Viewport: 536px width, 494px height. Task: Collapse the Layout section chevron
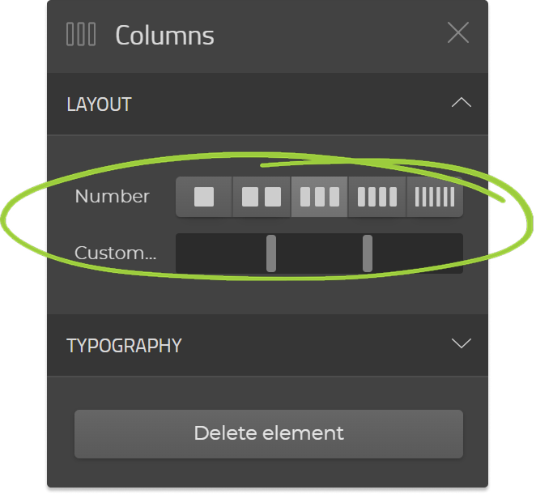tap(461, 103)
